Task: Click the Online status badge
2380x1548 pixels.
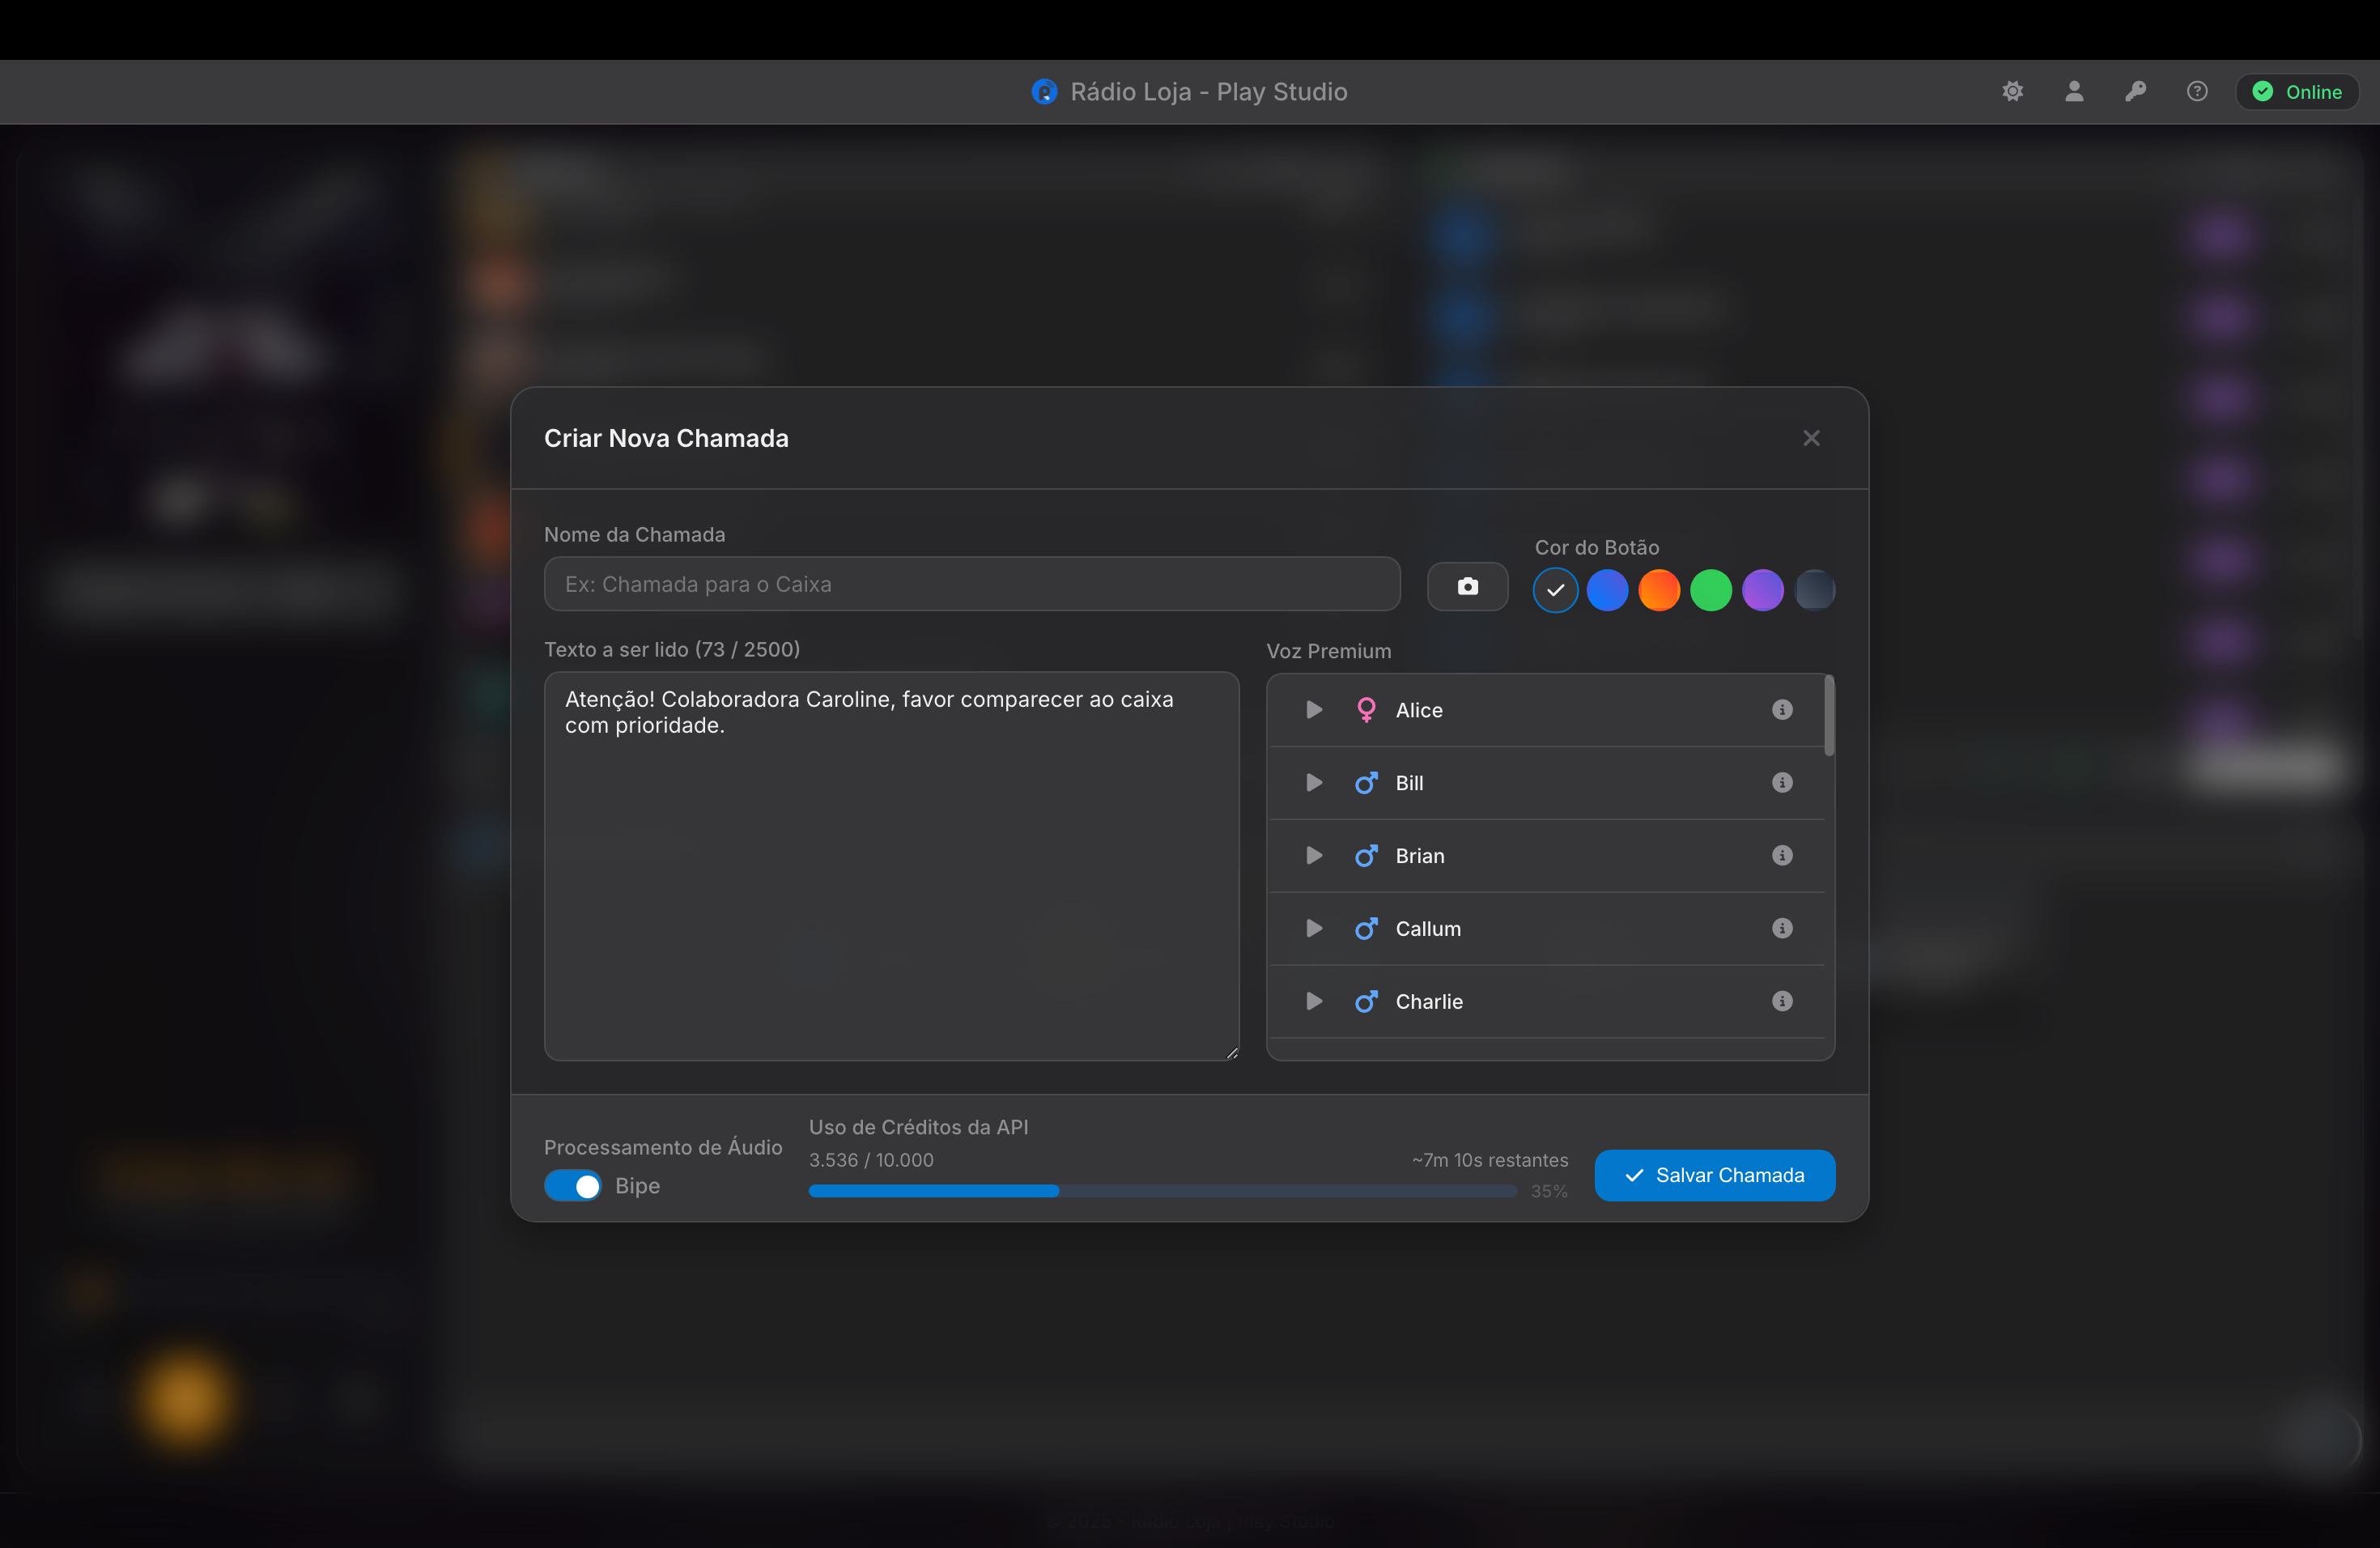Action: [2297, 92]
